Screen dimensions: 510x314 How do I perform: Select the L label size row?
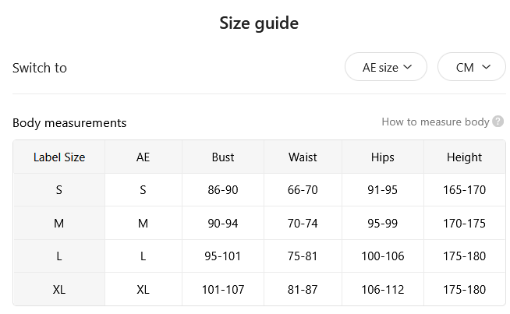pyautogui.click(x=259, y=256)
